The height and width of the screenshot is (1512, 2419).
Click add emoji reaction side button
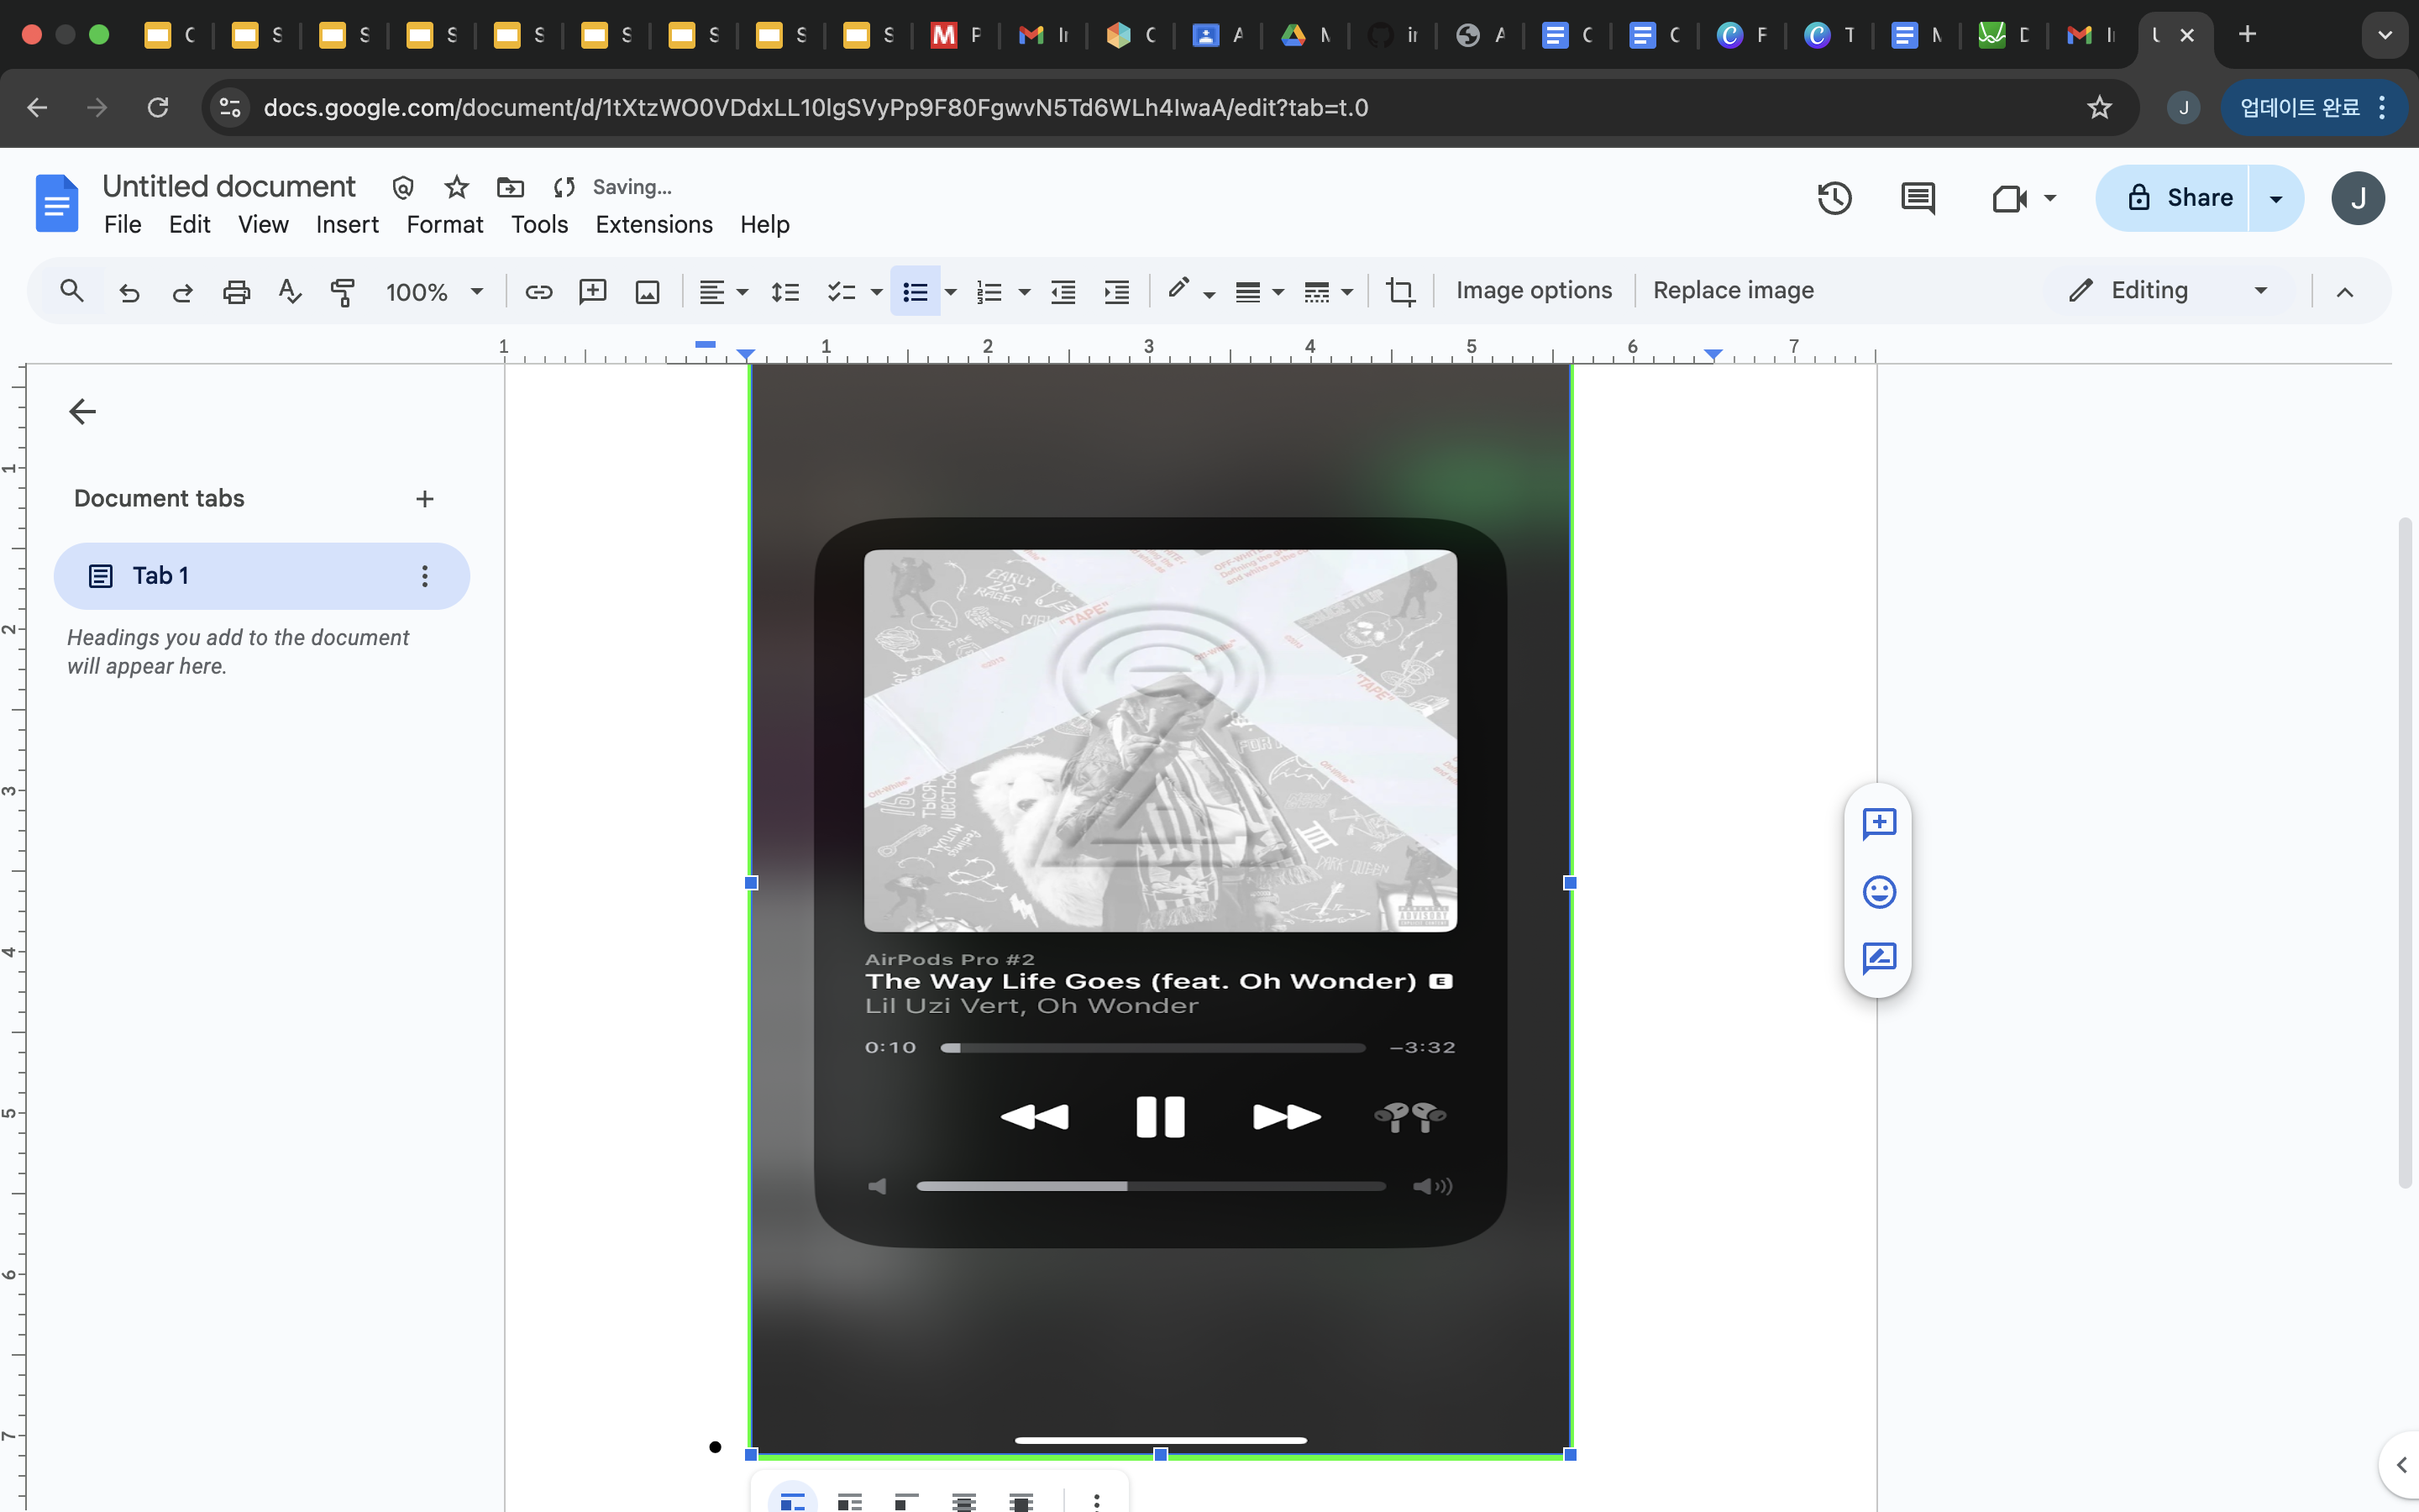(1879, 891)
